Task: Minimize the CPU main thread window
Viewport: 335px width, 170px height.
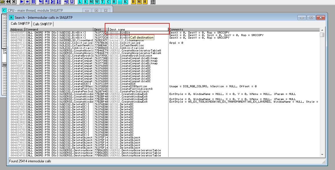Action: (87, 11)
